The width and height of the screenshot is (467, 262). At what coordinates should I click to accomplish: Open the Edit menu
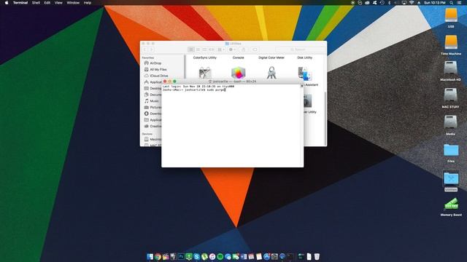click(47, 3)
